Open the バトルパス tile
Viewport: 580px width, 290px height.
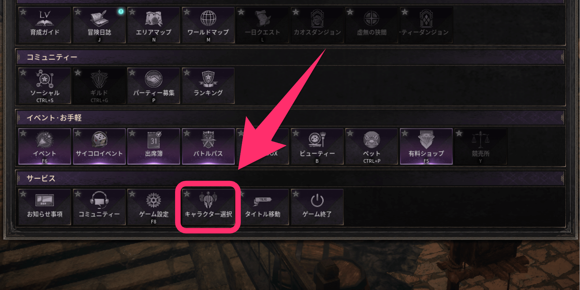coord(208,146)
